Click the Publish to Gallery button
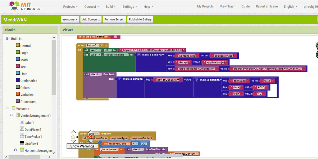318x159 pixels. tap(140, 20)
